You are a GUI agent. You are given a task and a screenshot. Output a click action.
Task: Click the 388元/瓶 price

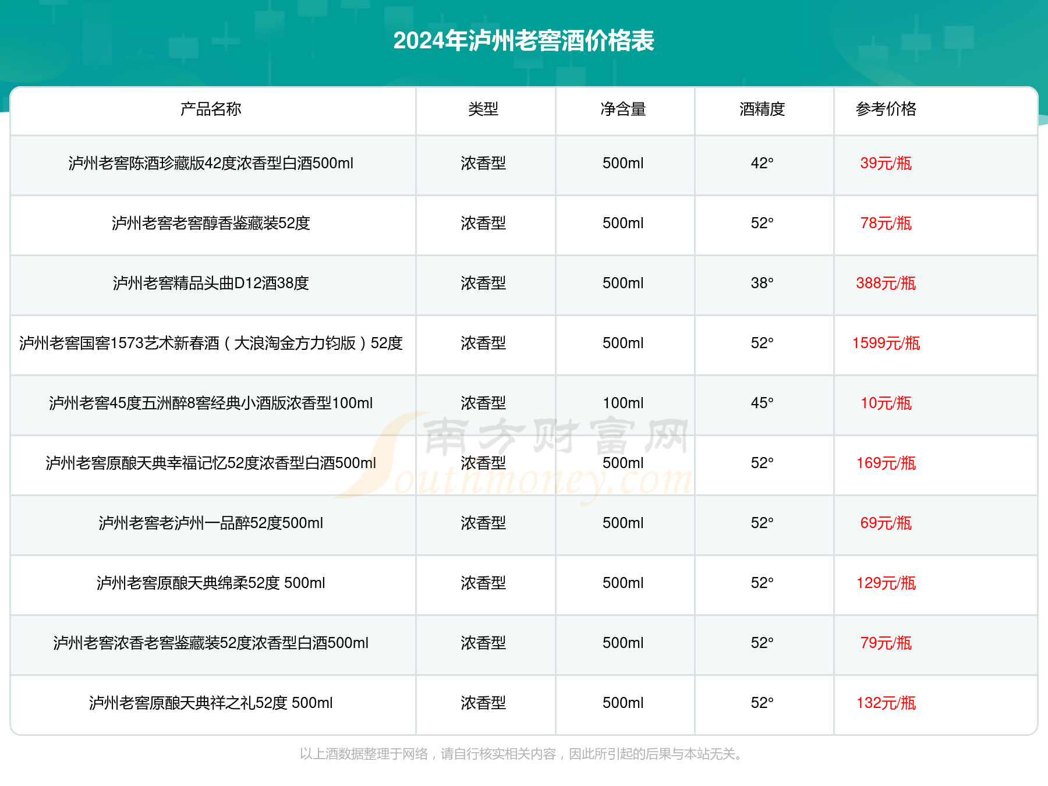886,283
